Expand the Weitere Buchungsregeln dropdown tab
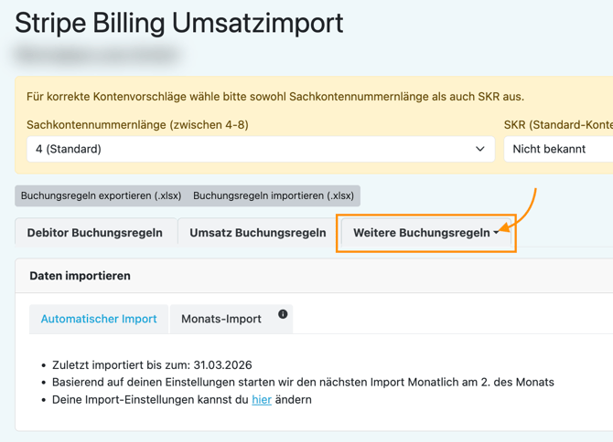Viewport: 613px width, 442px height. (425, 233)
